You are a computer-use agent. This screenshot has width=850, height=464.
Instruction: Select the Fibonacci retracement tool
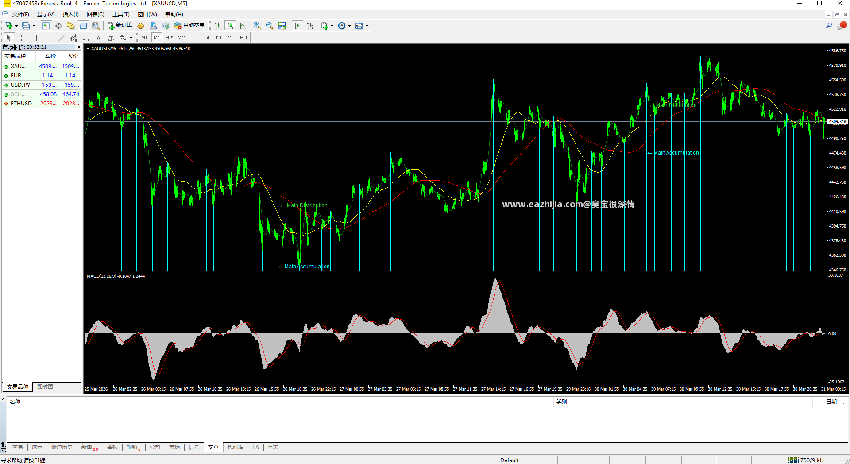click(x=86, y=38)
